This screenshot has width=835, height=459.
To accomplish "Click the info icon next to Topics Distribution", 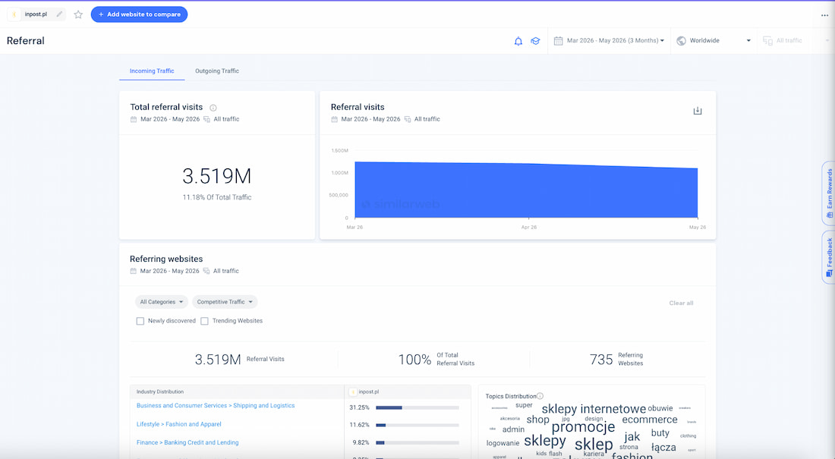I will [540, 396].
